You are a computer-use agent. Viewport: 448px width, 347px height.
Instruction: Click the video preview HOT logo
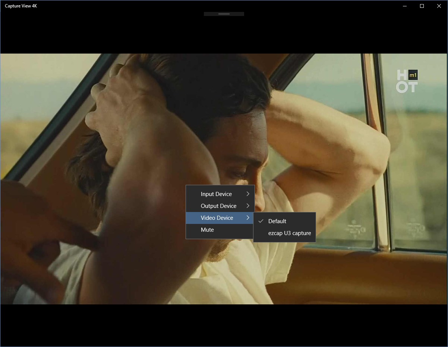[407, 81]
